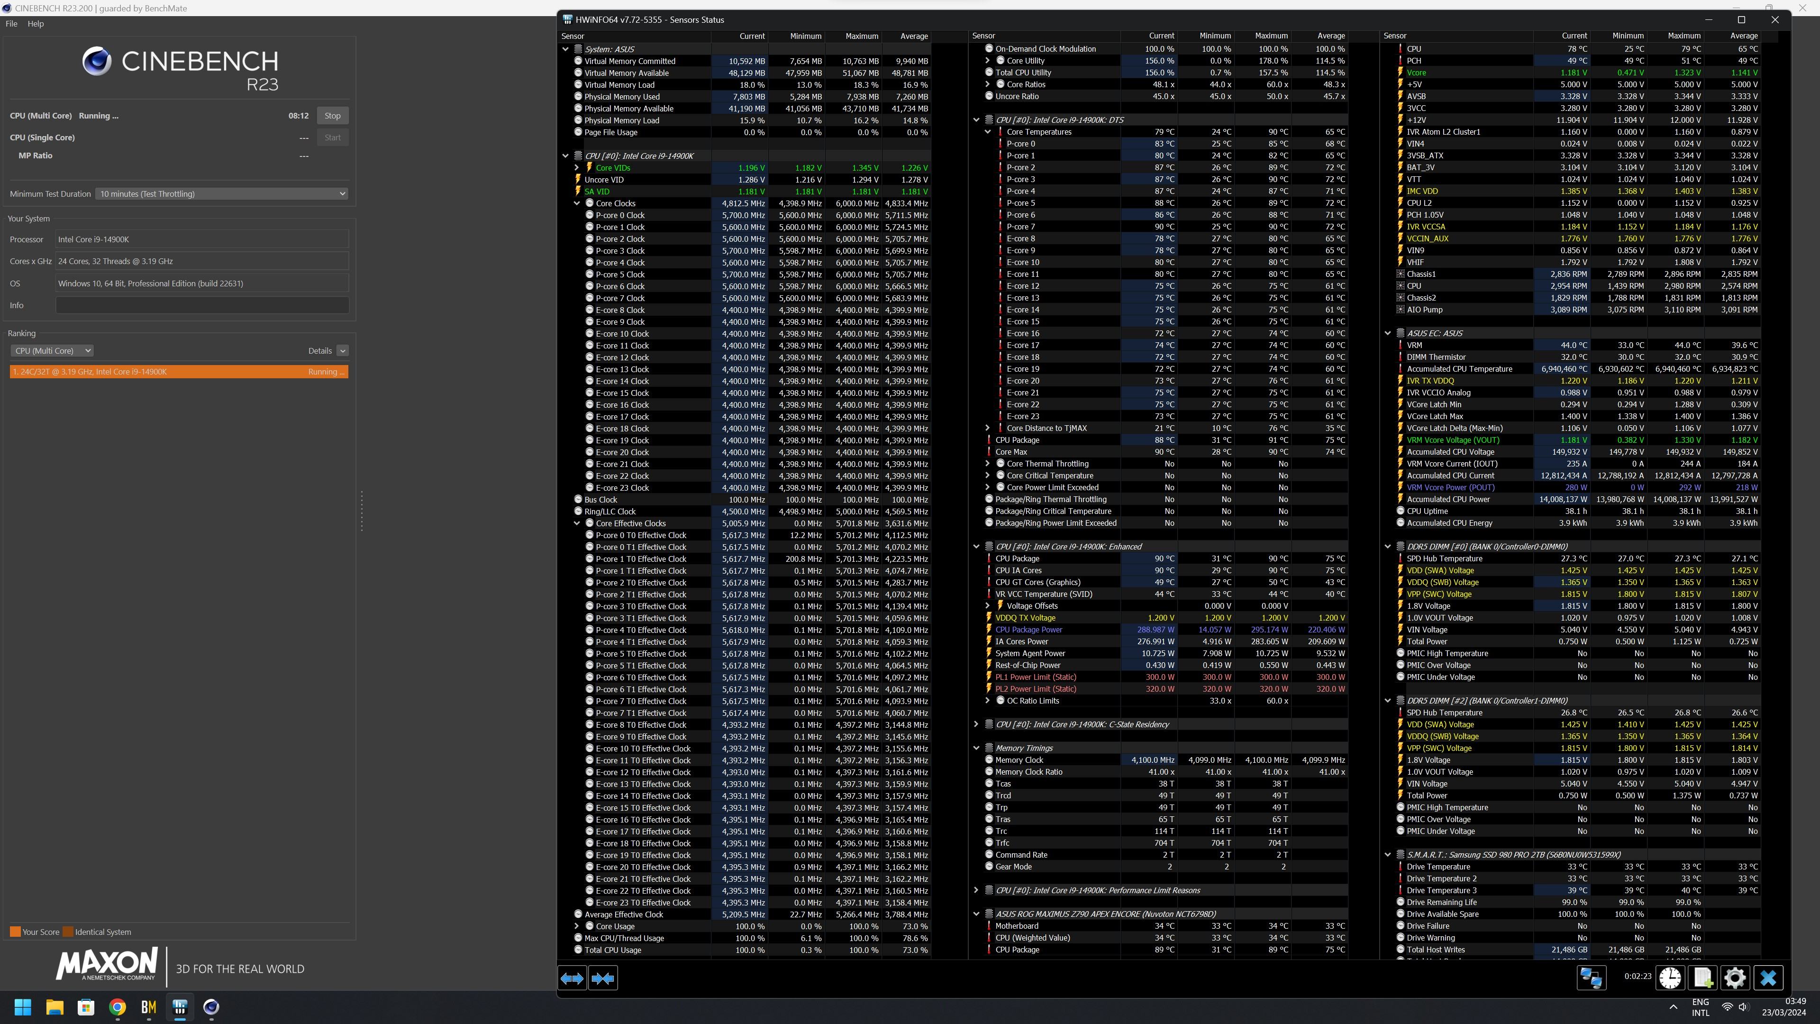Start logging with the sheet-plus icon
This screenshot has width=1820, height=1024.
[x=1703, y=978]
